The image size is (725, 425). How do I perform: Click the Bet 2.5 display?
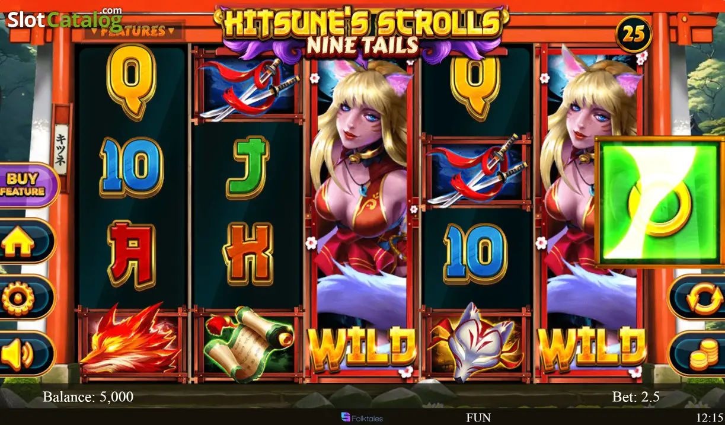click(x=635, y=397)
